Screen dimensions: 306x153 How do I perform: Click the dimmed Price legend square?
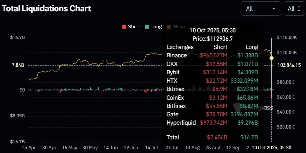point(169,27)
